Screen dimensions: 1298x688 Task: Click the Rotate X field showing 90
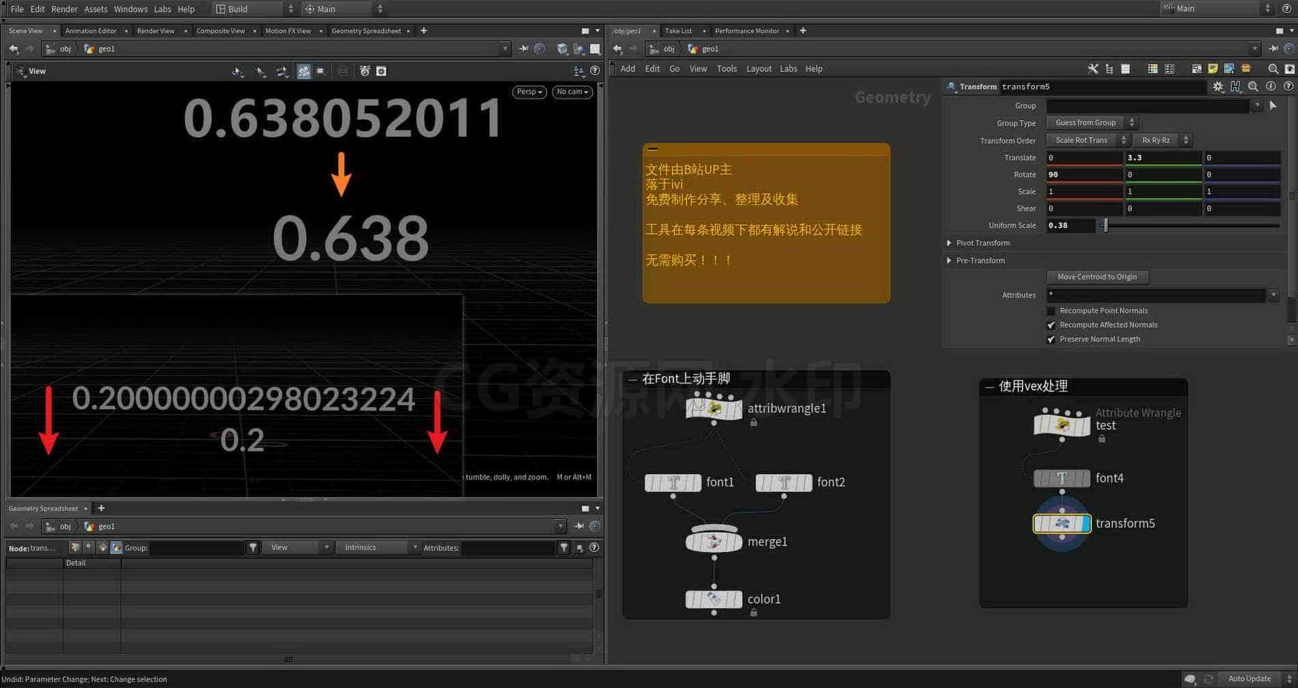(1084, 175)
